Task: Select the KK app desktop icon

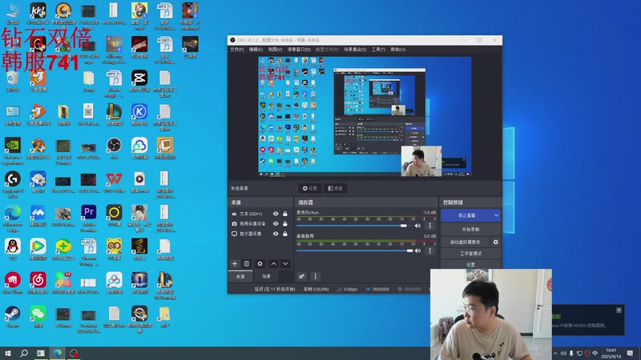Action: tap(38, 14)
